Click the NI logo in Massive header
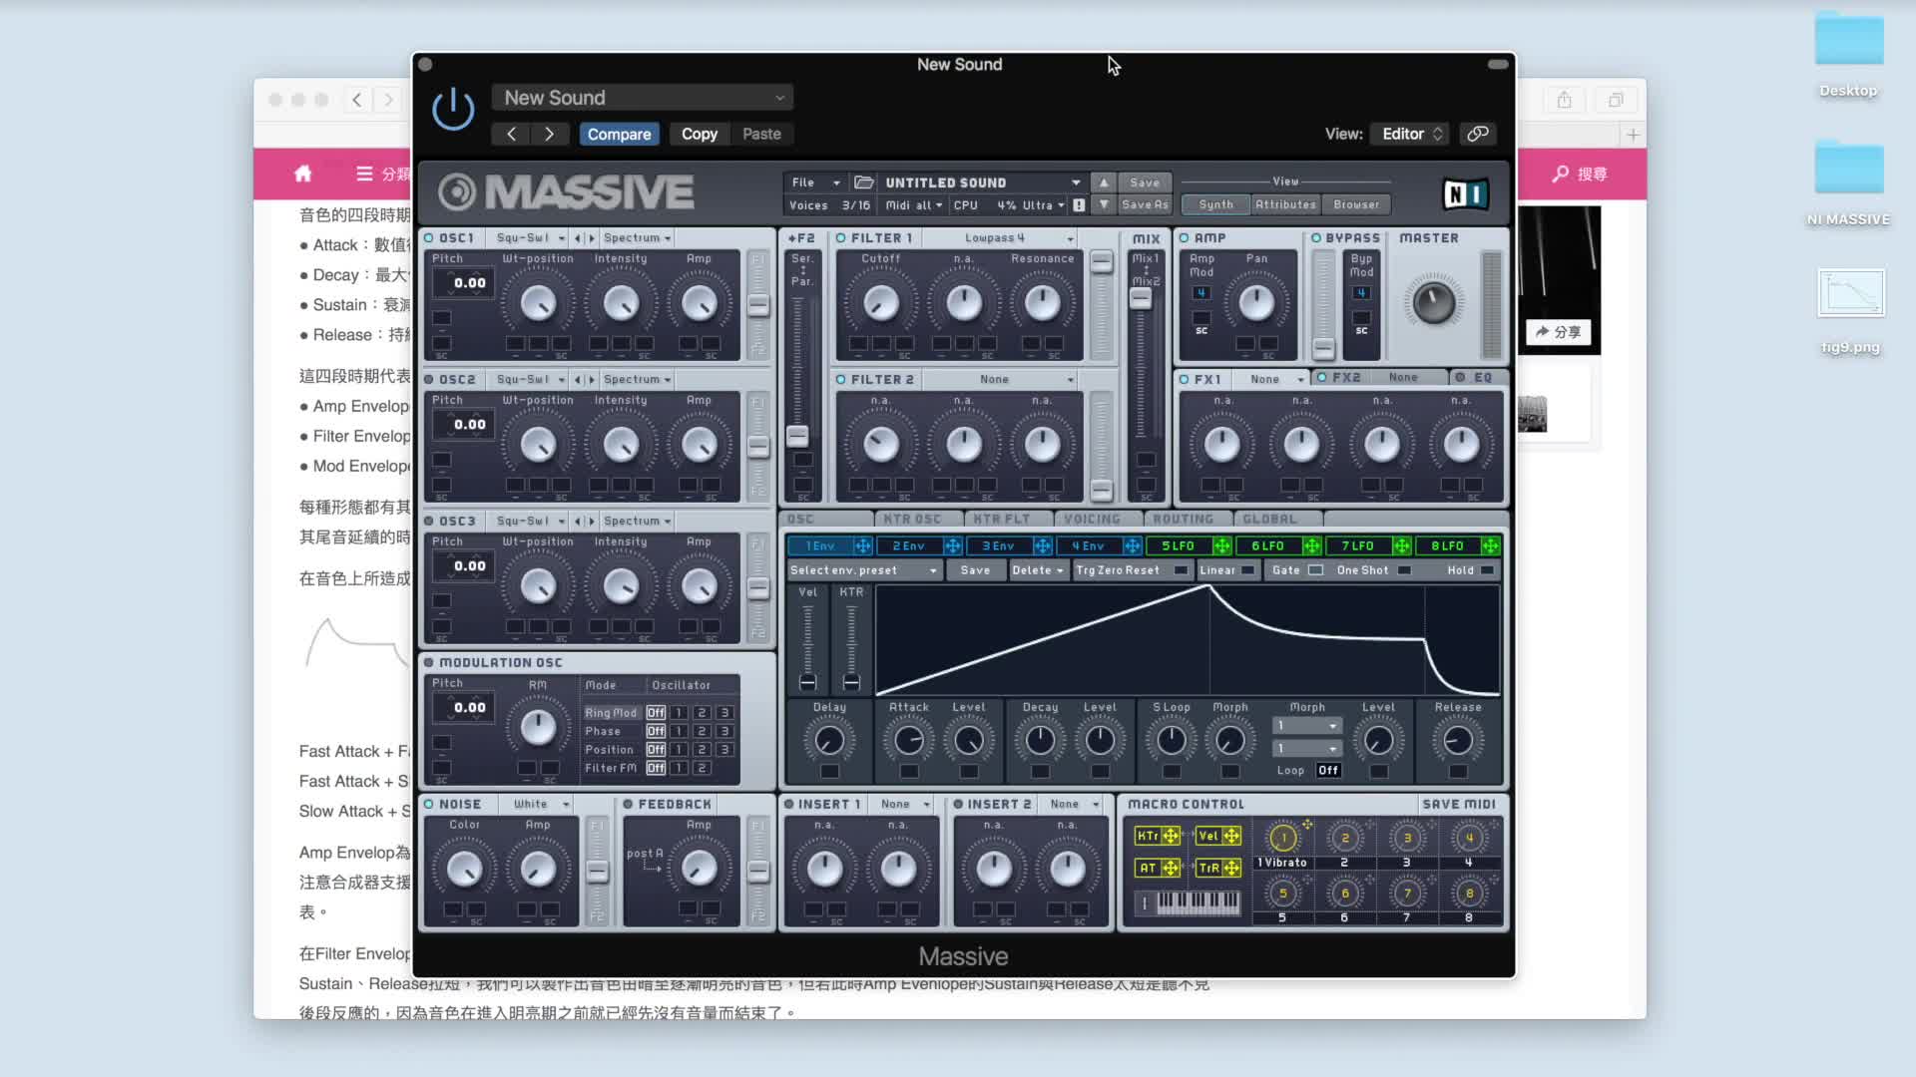1916x1077 pixels. (1465, 193)
